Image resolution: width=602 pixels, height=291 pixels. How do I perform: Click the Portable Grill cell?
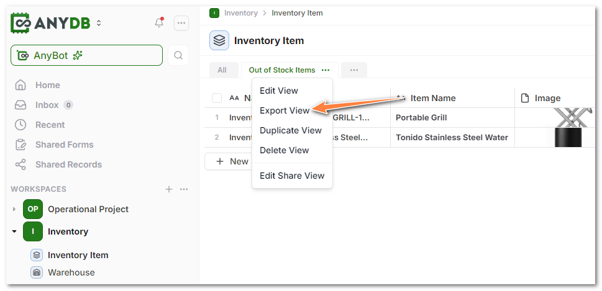click(x=452, y=118)
